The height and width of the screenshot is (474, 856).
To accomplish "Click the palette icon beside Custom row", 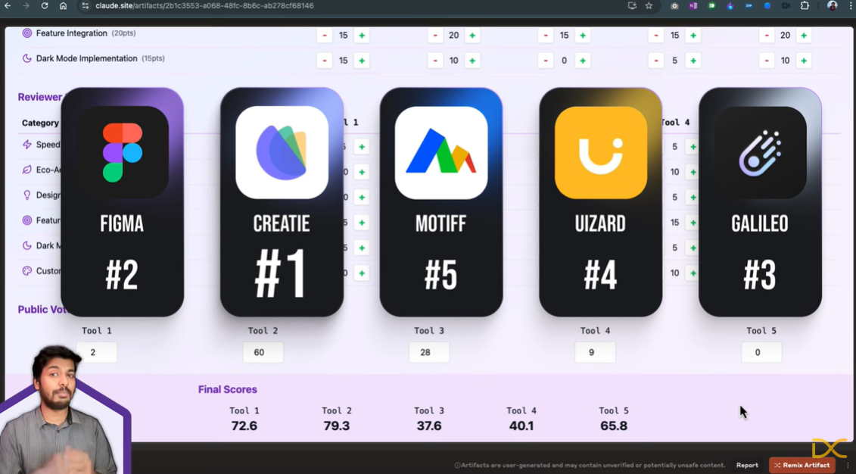I will (x=26, y=271).
